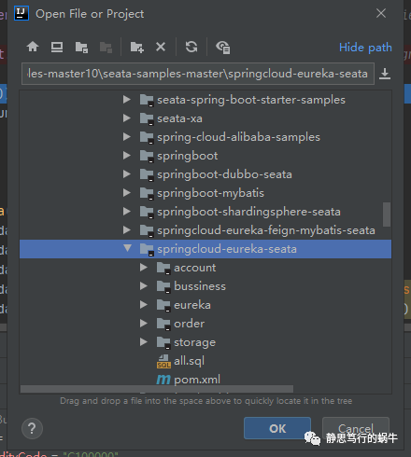This screenshot has width=411, height=457.
Task: Expand springboot-shardingsphere-seata folder arrow
Action: coord(126,212)
